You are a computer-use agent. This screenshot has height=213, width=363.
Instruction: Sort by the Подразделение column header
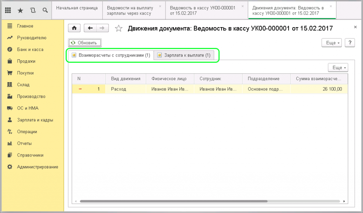coord(266,79)
